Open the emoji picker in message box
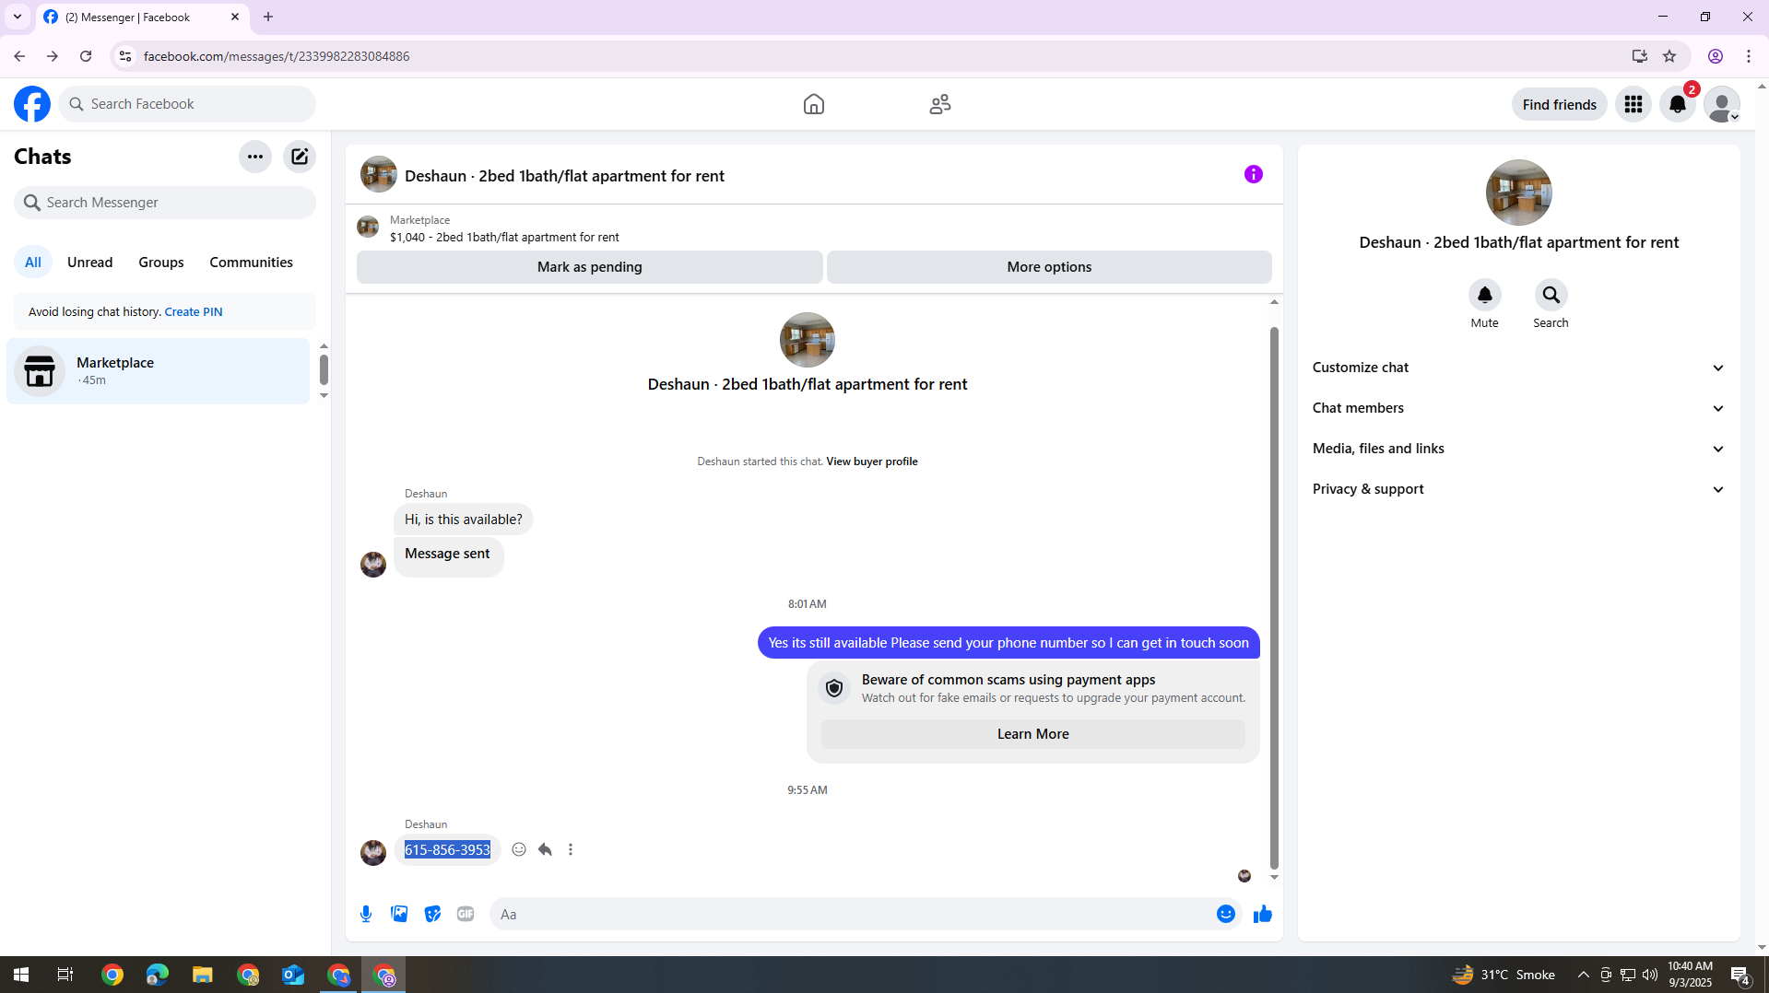The width and height of the screenshot is (1769, 993). pos(1225,914)
